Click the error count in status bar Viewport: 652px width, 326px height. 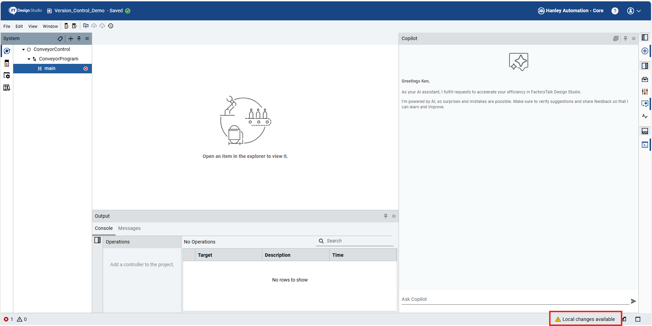tap(8, 319)
